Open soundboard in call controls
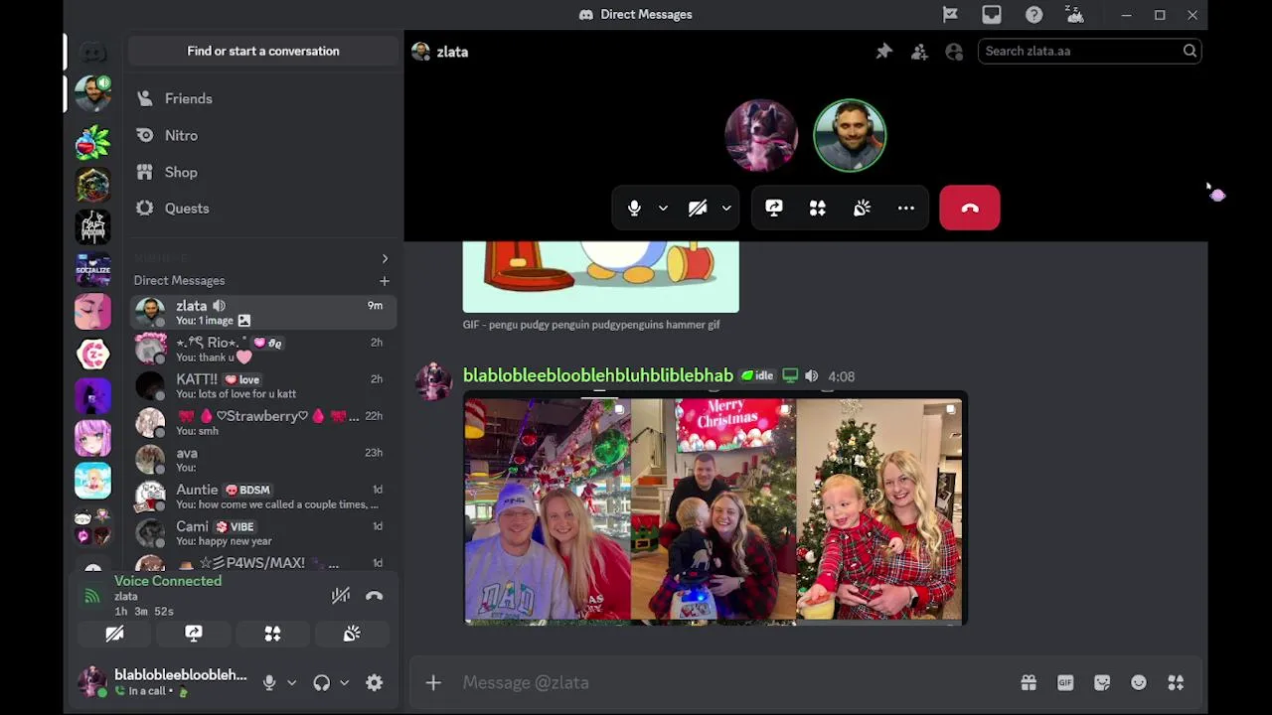The height and width of the screenshot is (715, 1272). click(862, 209)
